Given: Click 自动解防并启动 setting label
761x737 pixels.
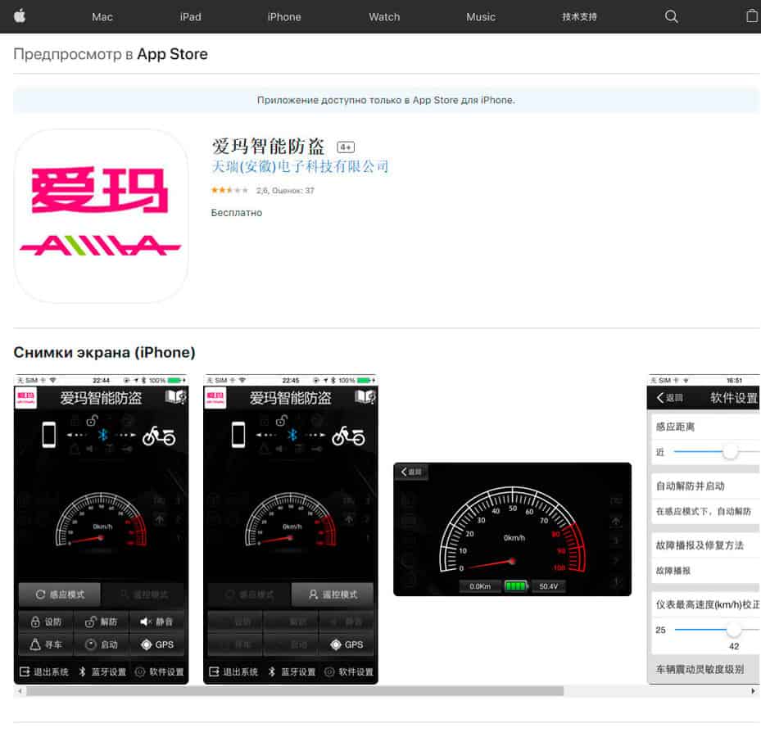Looking at the screenshot, I should pos(690,486).
